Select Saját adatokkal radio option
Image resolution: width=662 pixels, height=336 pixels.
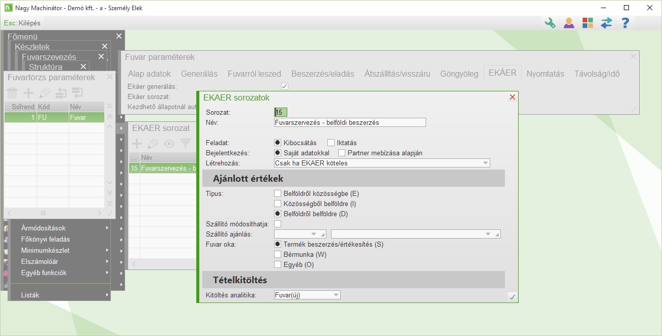click(x=278, y=153)
